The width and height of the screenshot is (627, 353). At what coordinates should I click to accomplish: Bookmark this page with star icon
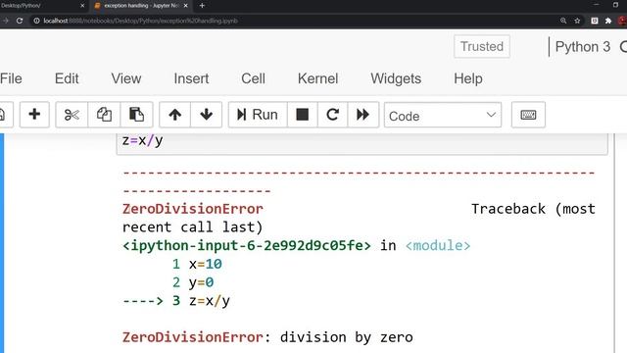(577, 21)
